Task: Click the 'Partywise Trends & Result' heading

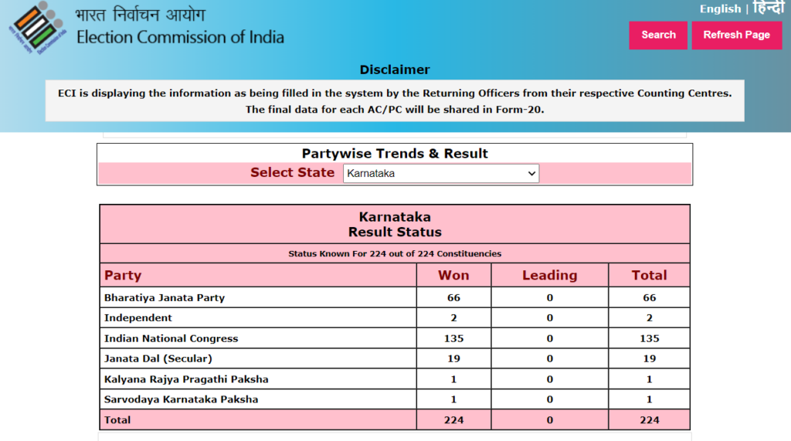Action: 395,154
